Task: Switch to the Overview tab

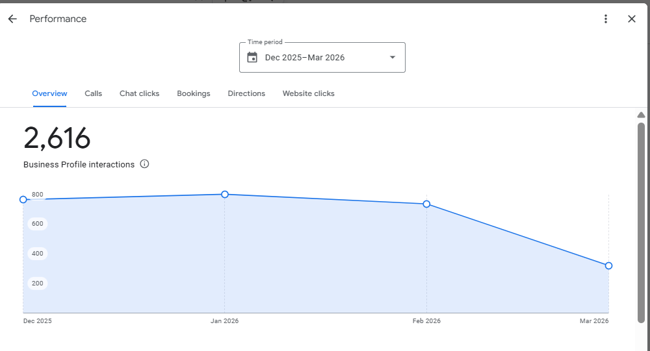Action: click(50, 93)
